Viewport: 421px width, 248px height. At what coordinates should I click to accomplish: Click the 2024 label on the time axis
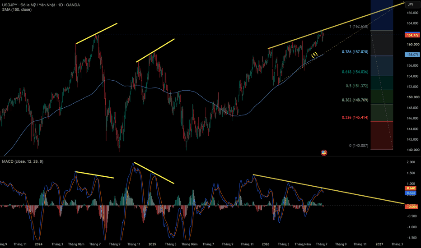(38, 244)
